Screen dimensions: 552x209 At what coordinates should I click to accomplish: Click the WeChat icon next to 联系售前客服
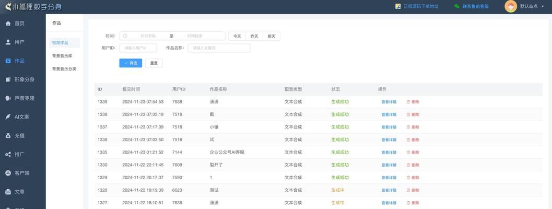click(x=456, y=6)
